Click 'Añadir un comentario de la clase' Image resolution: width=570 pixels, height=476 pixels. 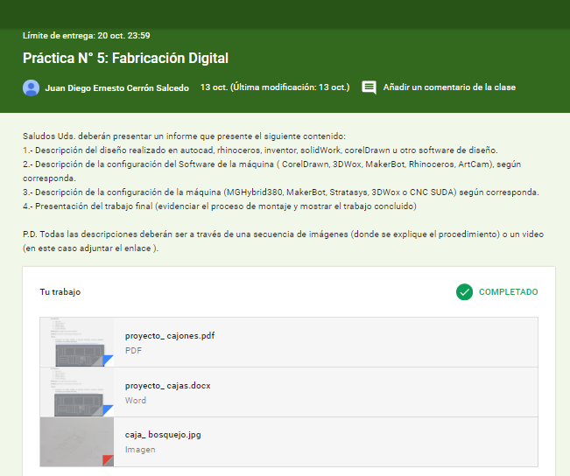449,87
